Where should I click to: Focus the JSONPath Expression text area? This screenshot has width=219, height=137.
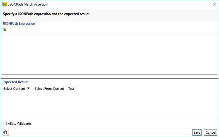pyautogui.click(x=110, y=54)
